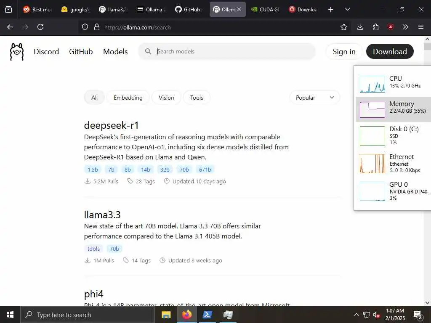Click the tracking protection shield icon
The width and height of the screenshot is (431, 323).
coord(85,27)
